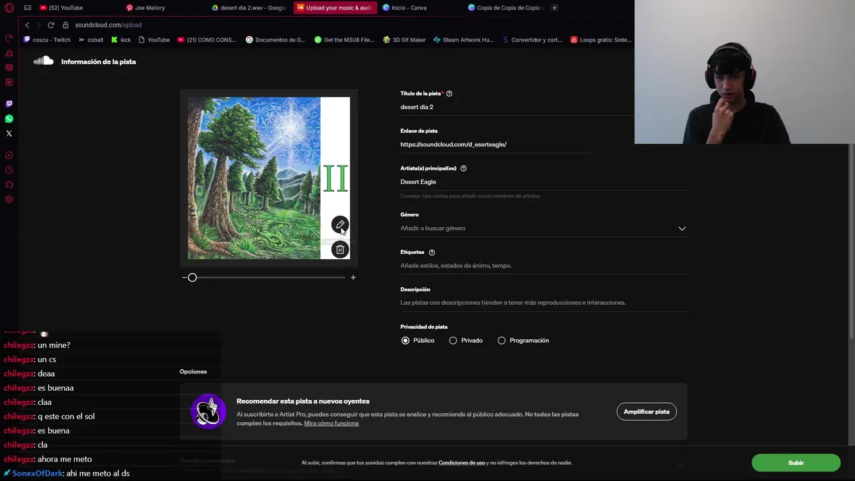Click the SoundCloud cloud logo
The width and height of the screenshot is (855, 481).
[43, 61]
